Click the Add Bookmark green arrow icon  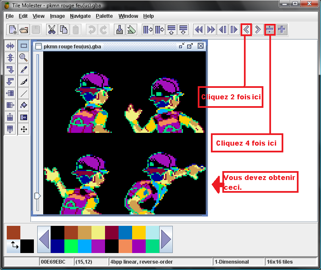[131, 30]
